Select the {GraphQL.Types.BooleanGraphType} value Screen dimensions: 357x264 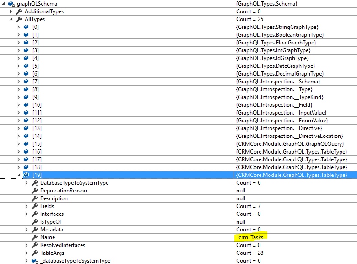pos(280,35)
